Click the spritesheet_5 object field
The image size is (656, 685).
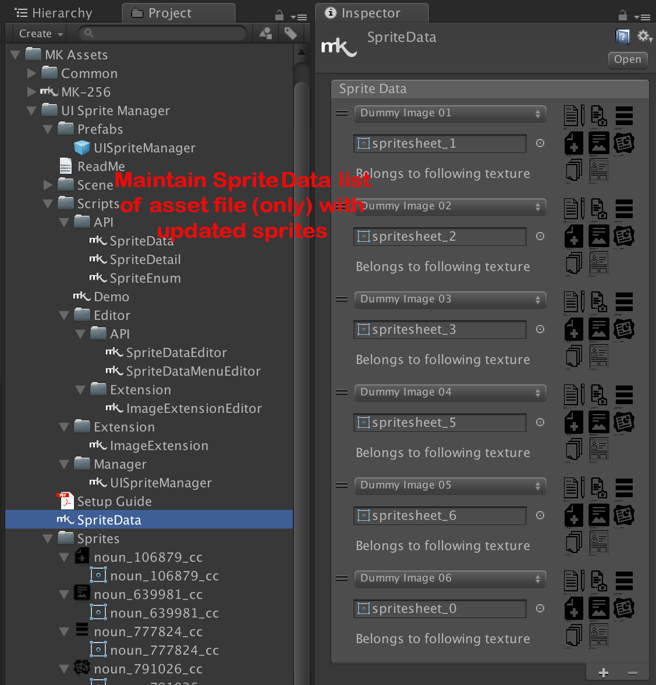coord(440,422)
